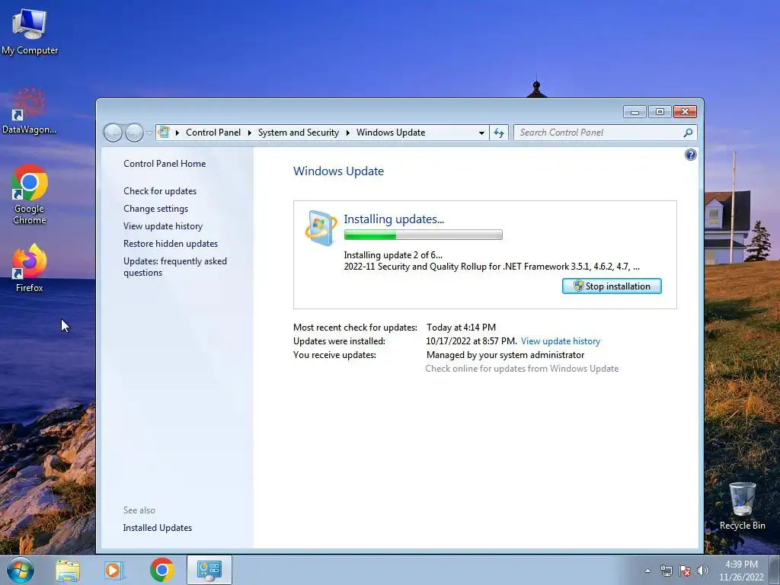The height and width of the screenshot is (585, 780).
Task: Click 'Today at 4:14 PM' text
Action: [x=461, y=328]
